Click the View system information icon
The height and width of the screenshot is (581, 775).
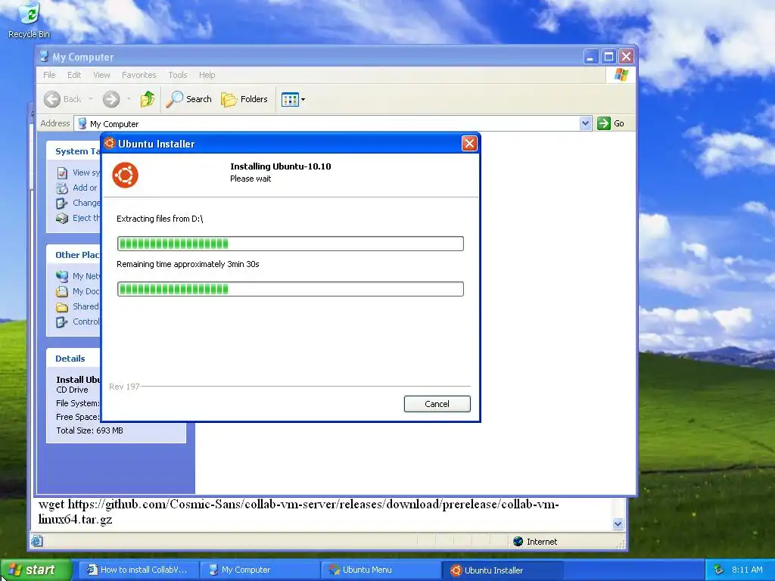click(x=62, y=173)
